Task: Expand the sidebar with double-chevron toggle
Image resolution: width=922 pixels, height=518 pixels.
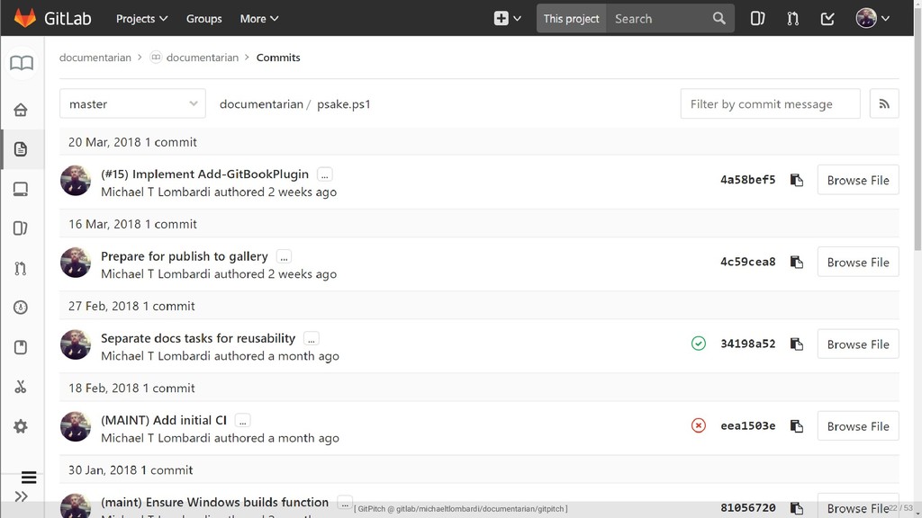Action: click(x=21, y=496)
